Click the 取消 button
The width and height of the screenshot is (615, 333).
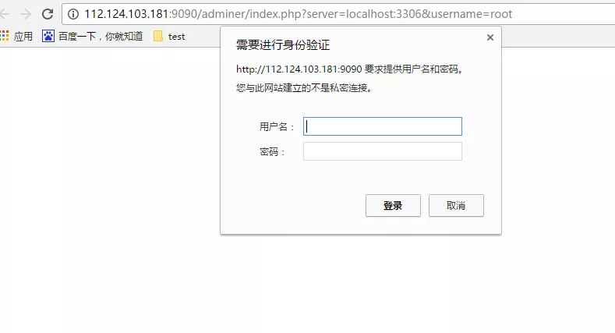pyautogui.click(x=456, y=206)
